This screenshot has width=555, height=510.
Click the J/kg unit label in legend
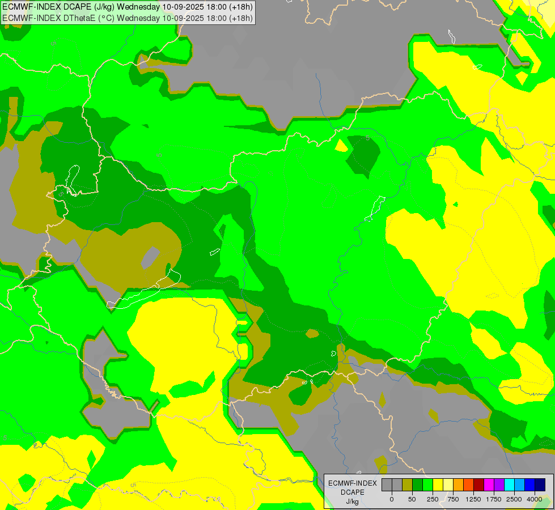[x=353, y=501]
